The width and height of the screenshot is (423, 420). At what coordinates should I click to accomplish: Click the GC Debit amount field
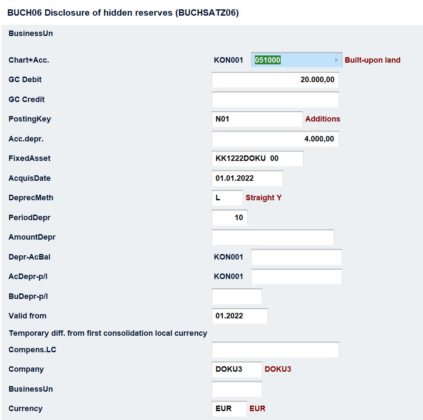[275, 80]
